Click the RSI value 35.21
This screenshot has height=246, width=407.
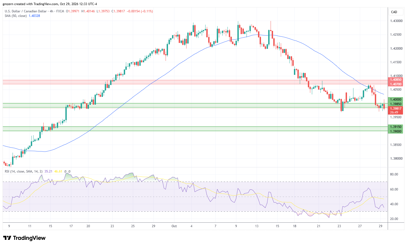[x=48, y=171]
